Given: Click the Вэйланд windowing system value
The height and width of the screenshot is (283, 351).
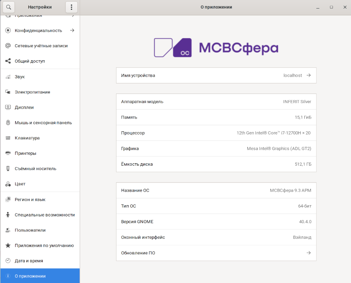Looking at the screenshot, I should (x=302, y=237).
